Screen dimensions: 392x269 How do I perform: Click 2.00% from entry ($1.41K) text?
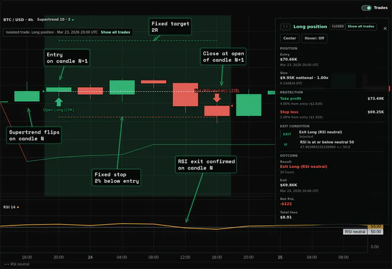tap(301, 117)
